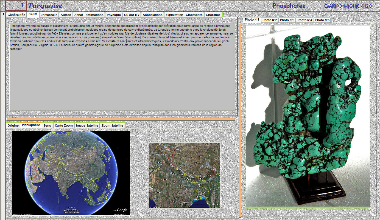The width and height of the screenshot is (380, 220).
Task: Select the Autres tab
Action: 66,15
